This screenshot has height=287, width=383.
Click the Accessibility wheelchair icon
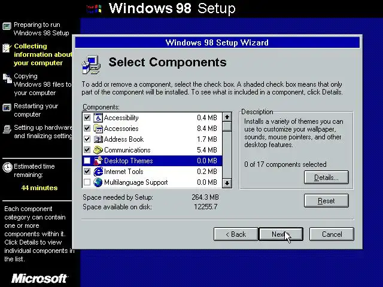coord(98,118)
